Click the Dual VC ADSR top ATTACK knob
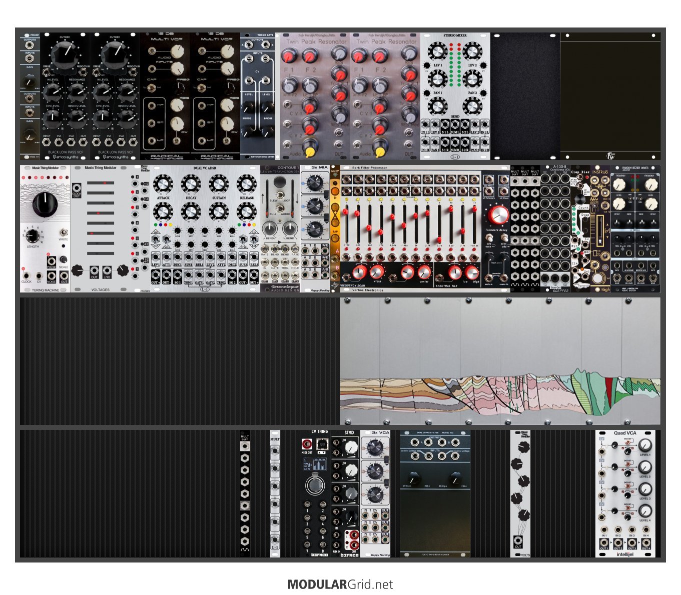This screenshot has width=681, height=595. pyautogui.click(x=163, y=184)
